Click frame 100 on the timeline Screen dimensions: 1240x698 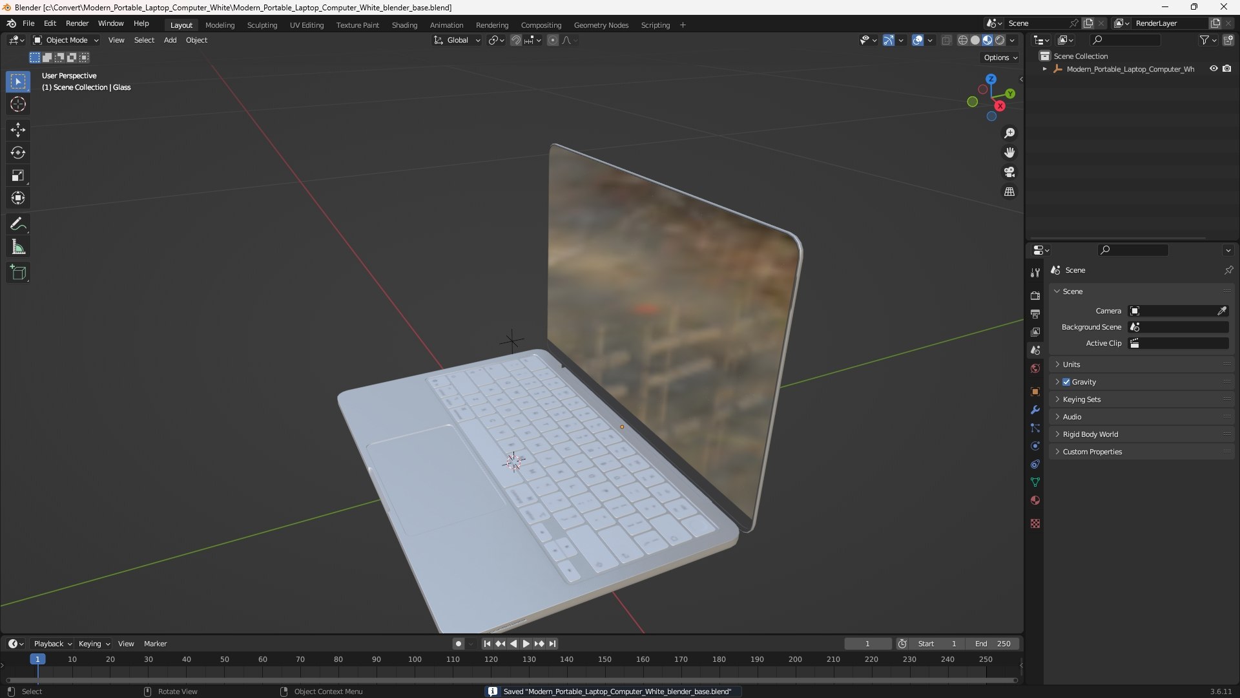[415, 660]
